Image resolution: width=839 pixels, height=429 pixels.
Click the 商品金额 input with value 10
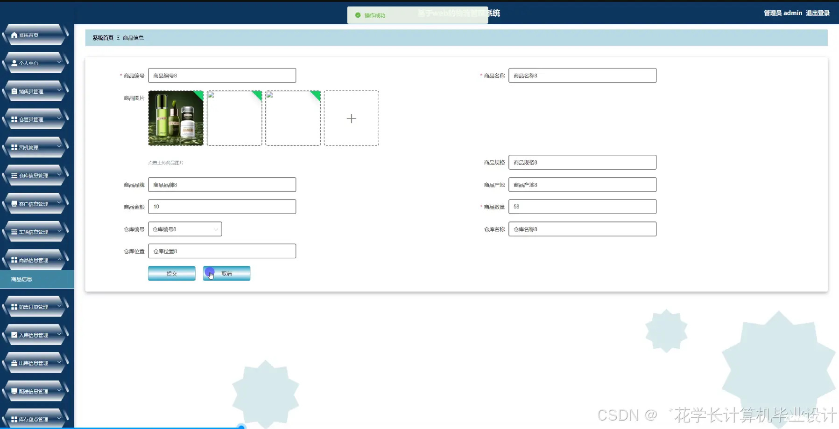(222, 207)
